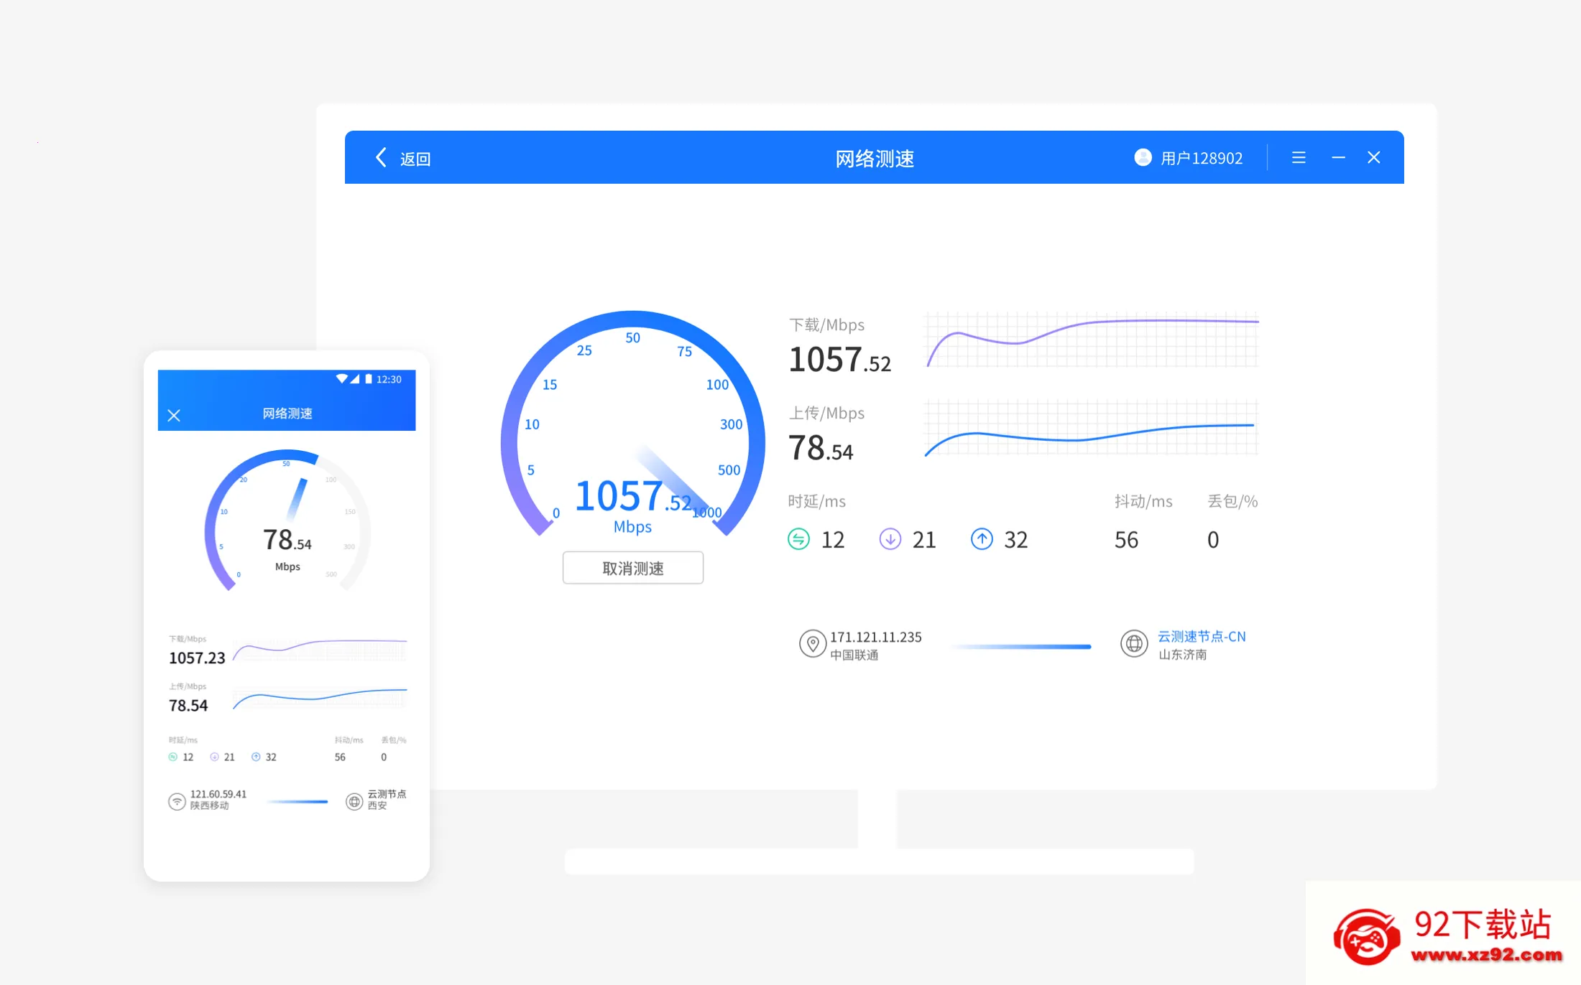Click the purple download latency icon
This screenshot has height=985, width=1581.
(890, 539)
